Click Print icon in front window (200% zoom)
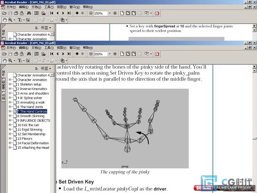 point(16,54)
